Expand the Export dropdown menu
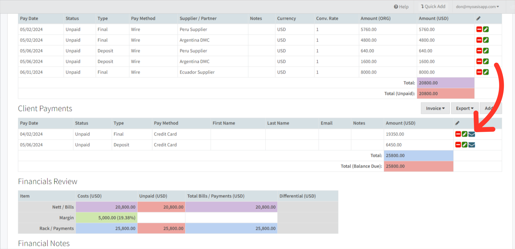Image resolution: width=515 pixels, height=249 pixels. (465, 108)
